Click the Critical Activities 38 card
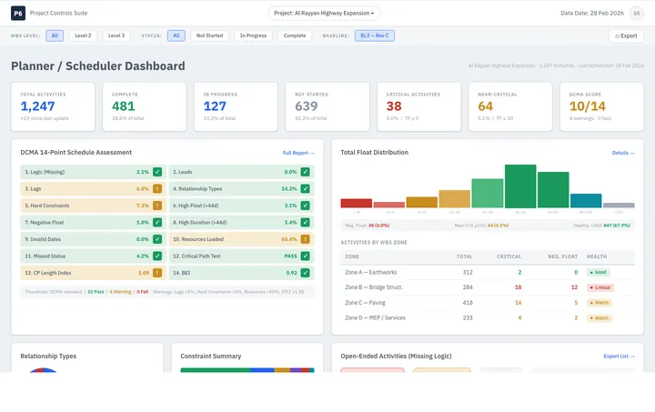 419,106
